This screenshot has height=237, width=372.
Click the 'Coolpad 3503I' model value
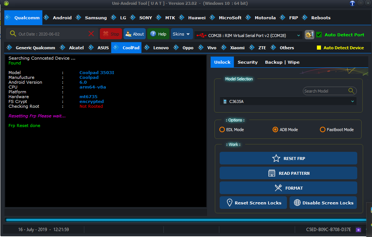click(97, 73)
